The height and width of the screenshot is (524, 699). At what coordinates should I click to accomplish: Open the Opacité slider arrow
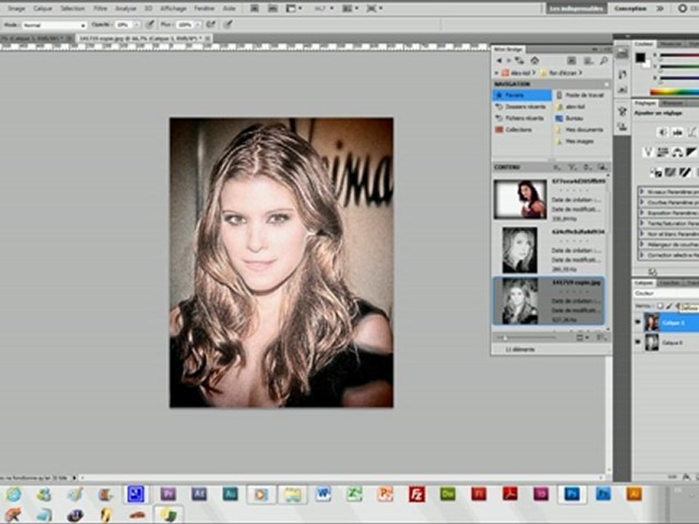pos(136,25)
